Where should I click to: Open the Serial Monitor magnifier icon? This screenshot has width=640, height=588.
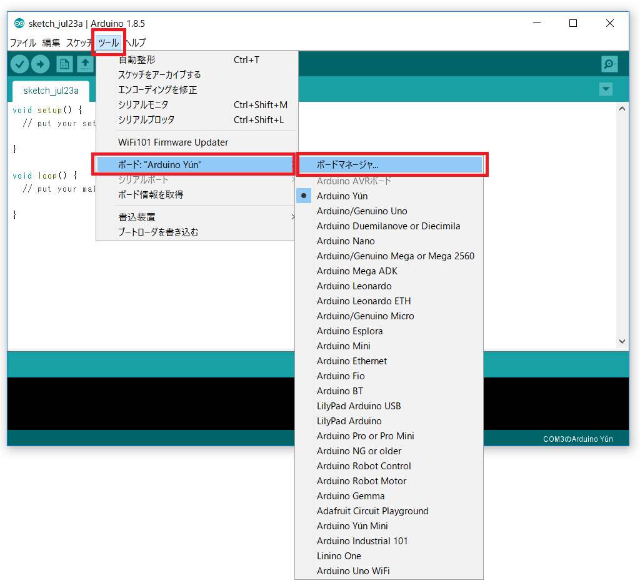click(x=609, y=64)
